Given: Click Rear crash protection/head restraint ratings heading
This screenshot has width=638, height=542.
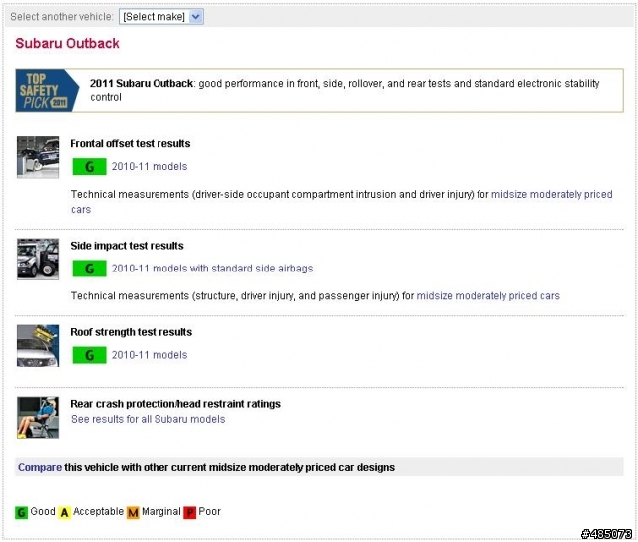Looking at the screenshot, I should 175,404.
